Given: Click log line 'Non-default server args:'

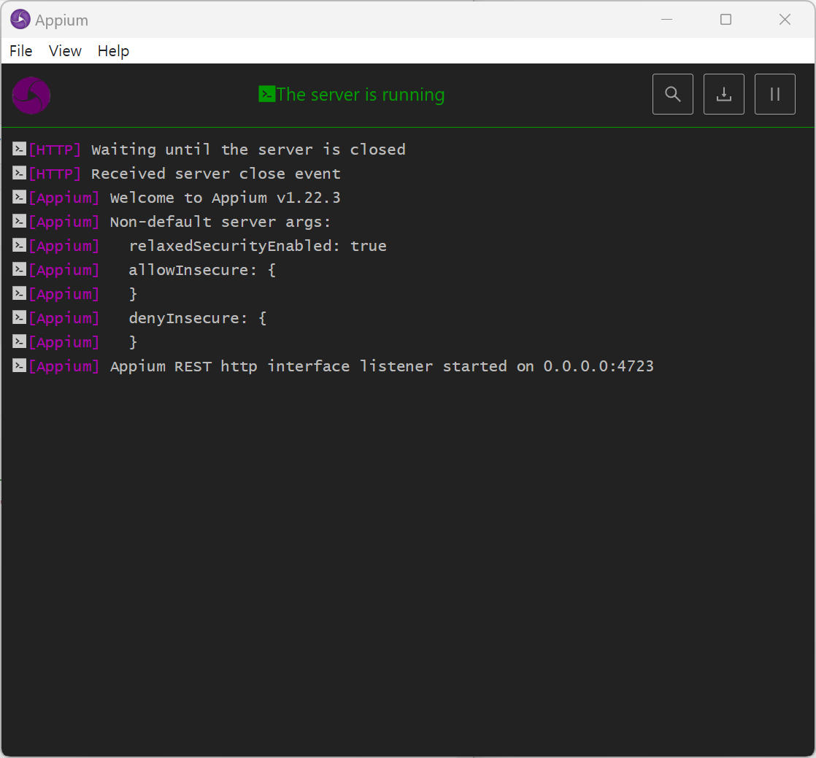Looking at the screenshot, I should (x=220, y=222).
